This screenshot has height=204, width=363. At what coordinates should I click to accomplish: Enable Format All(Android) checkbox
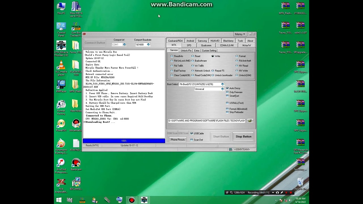(237, 109)
